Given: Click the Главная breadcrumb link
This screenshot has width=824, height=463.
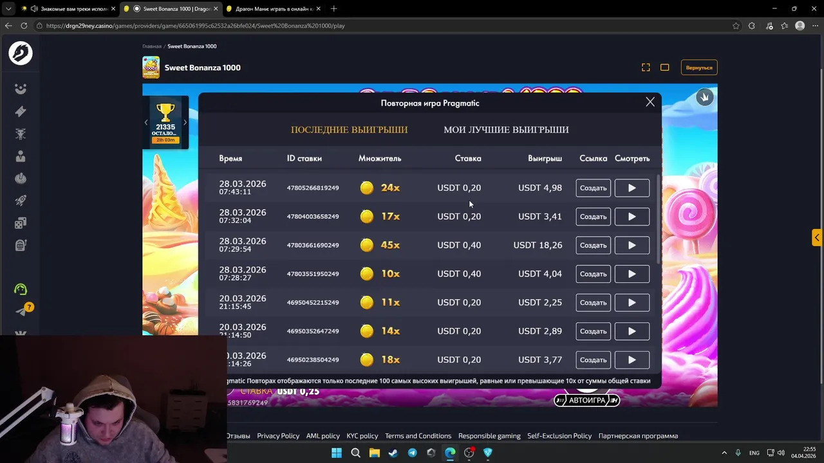Looking at the screenshot, I should tap(152, 46).
